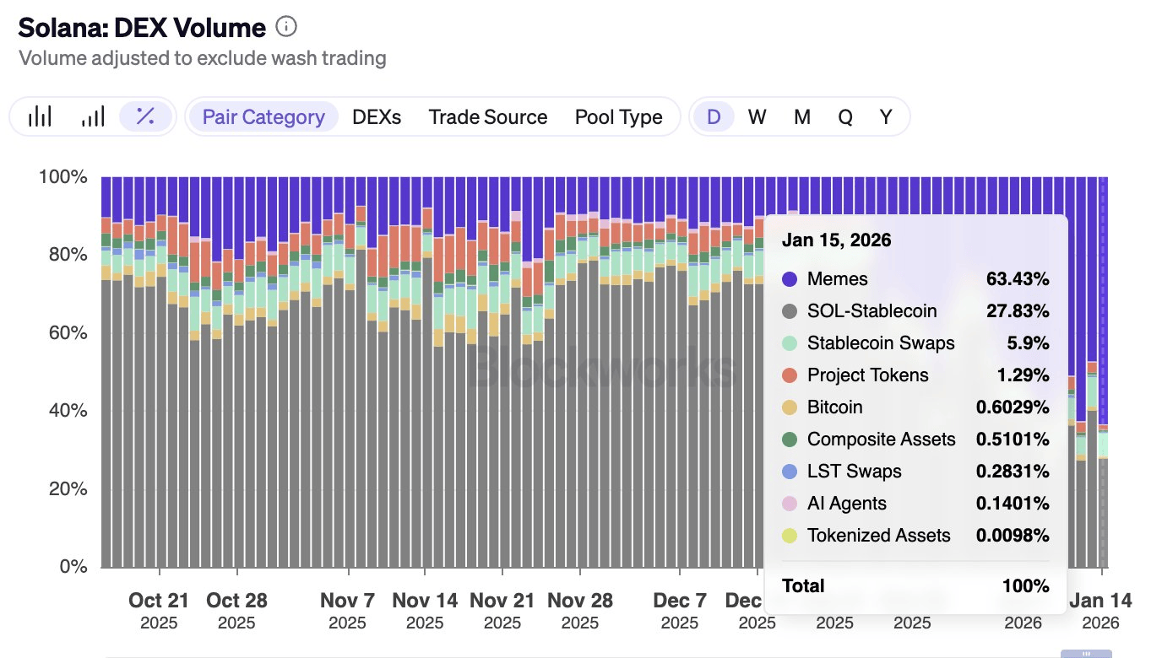This screenshot has height=658, width=1162.
Task: Click the pink AI Agents legend dot
Action: click(x=790, y=504)
